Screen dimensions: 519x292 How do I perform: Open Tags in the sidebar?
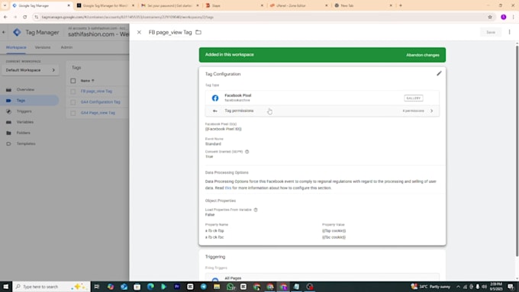[21, 101]
